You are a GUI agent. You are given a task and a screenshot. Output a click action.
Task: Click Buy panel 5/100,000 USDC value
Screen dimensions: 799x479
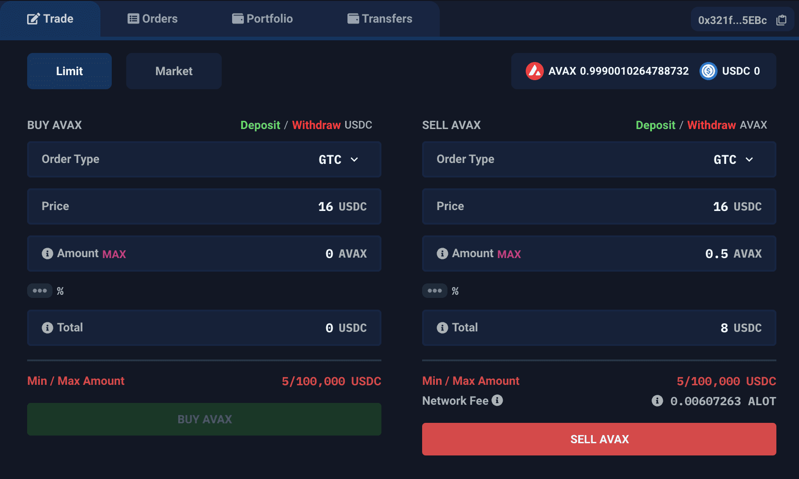(x=331, y=381)
